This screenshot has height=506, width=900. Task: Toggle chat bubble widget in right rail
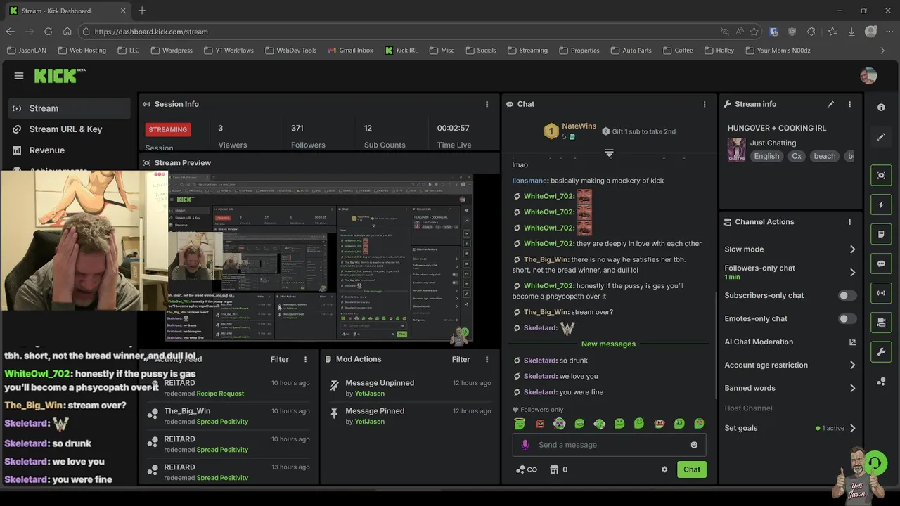(x=881, y=264)
